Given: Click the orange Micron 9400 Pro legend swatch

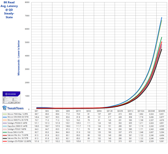Looking at the screenshot, I should [5, 120].
